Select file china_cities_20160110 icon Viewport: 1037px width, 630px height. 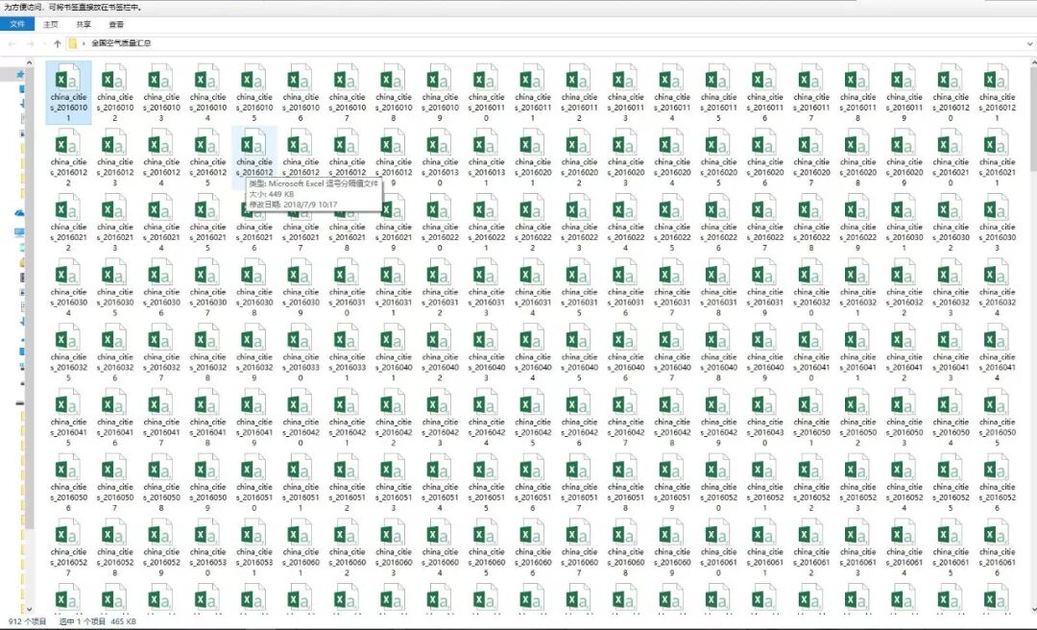(x=486, y=79)
